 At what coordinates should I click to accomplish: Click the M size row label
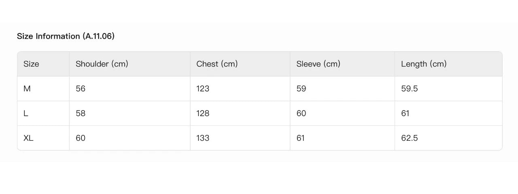pos(27,89)
